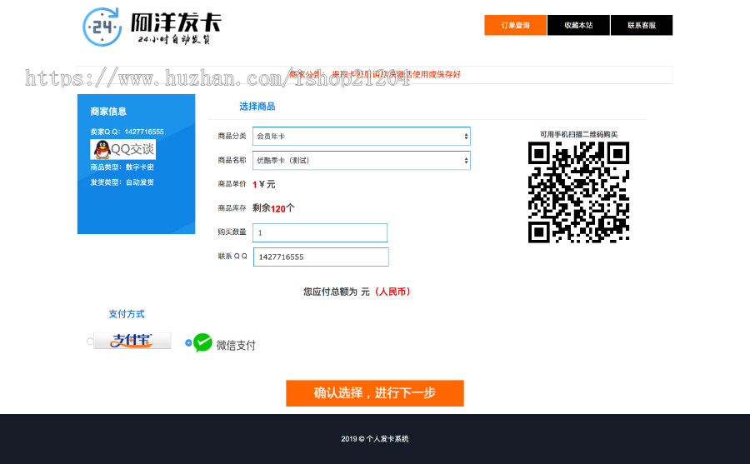This screenshot has height=464, width=750.
Task: Click the 商家信息 heading
Action: pyautogui.click(x=108, y=112)
